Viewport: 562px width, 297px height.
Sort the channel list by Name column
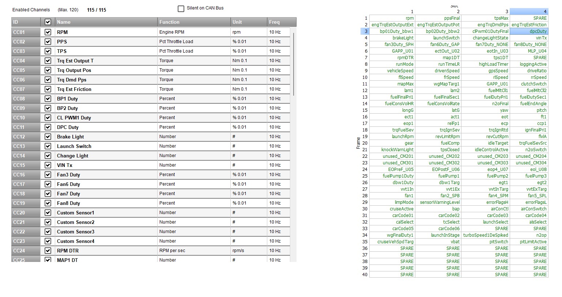106,22
